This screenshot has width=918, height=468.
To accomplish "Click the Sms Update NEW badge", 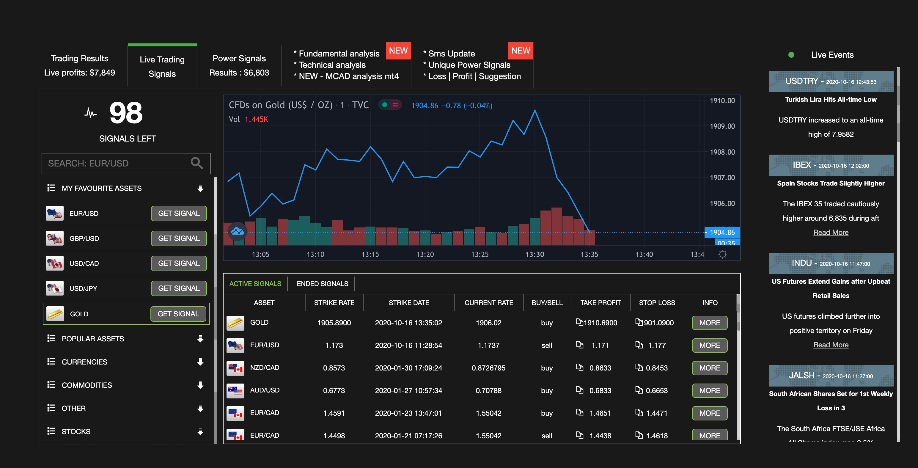I will [x=520, y=51].
